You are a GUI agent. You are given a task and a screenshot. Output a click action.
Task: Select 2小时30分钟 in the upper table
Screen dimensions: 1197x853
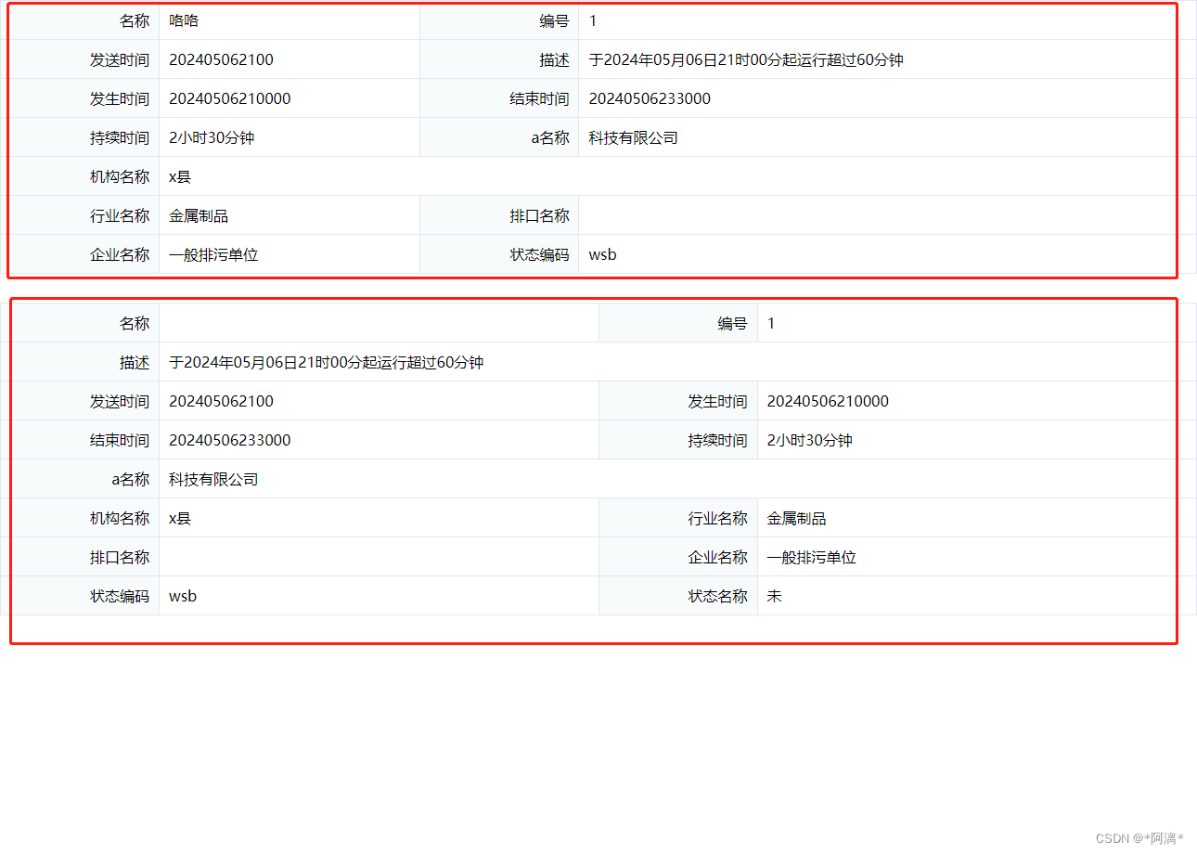[212, 137]
